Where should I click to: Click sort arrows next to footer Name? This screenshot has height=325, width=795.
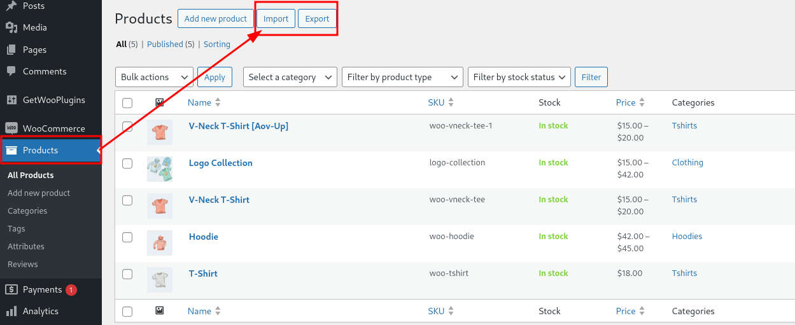(x=218, y=311)
